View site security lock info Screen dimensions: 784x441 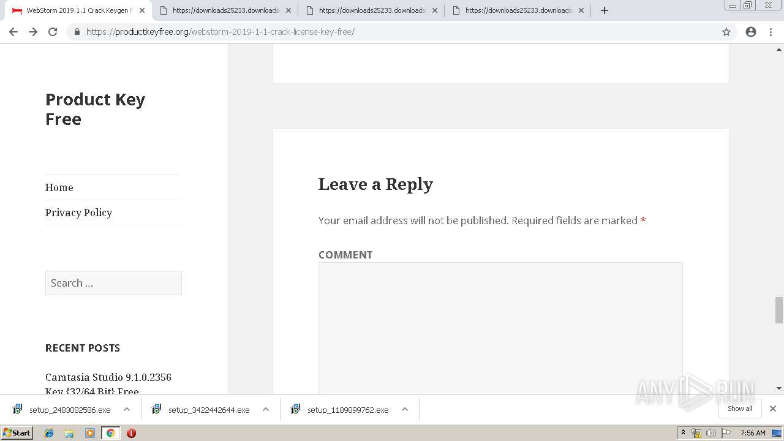click(77, 32)
